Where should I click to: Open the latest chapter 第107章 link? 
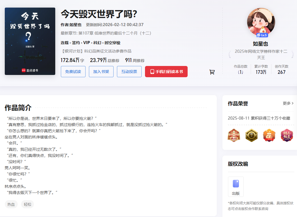(x=115, y=33)
